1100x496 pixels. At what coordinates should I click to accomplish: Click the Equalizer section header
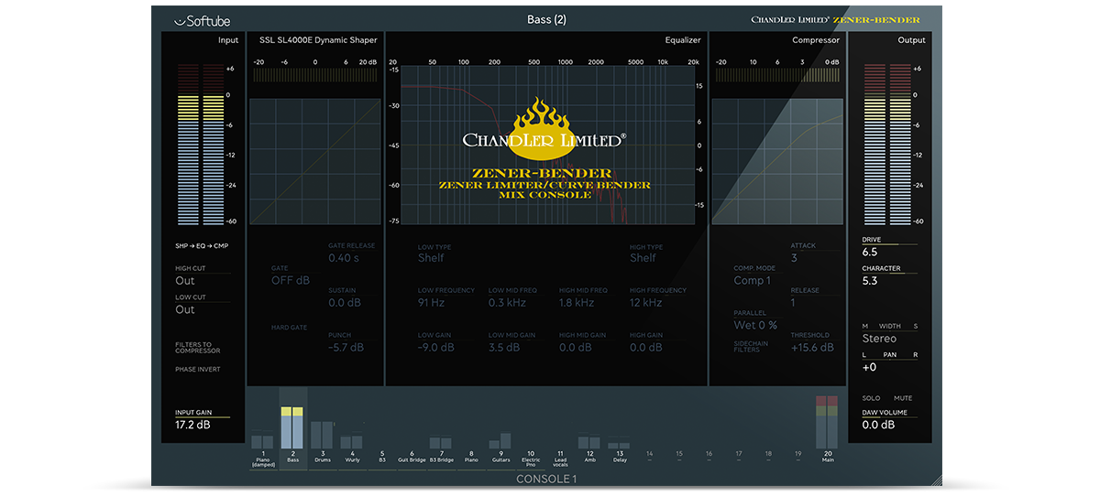(x=683, y=40)
